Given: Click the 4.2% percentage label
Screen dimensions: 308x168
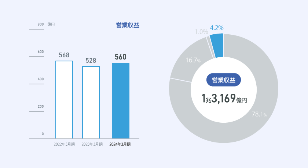Looking at the screenshot, I should 217,28.
